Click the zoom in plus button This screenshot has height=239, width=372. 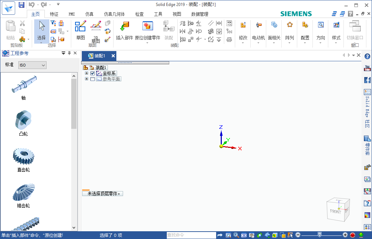(345, 235)
